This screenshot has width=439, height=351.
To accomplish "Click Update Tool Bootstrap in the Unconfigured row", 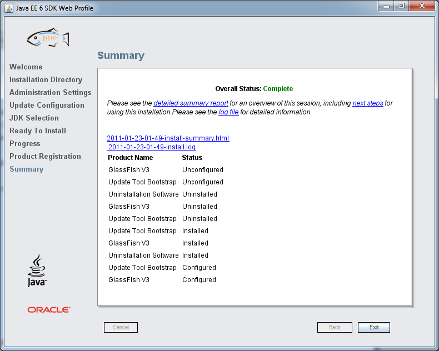I will coord(142,182).
